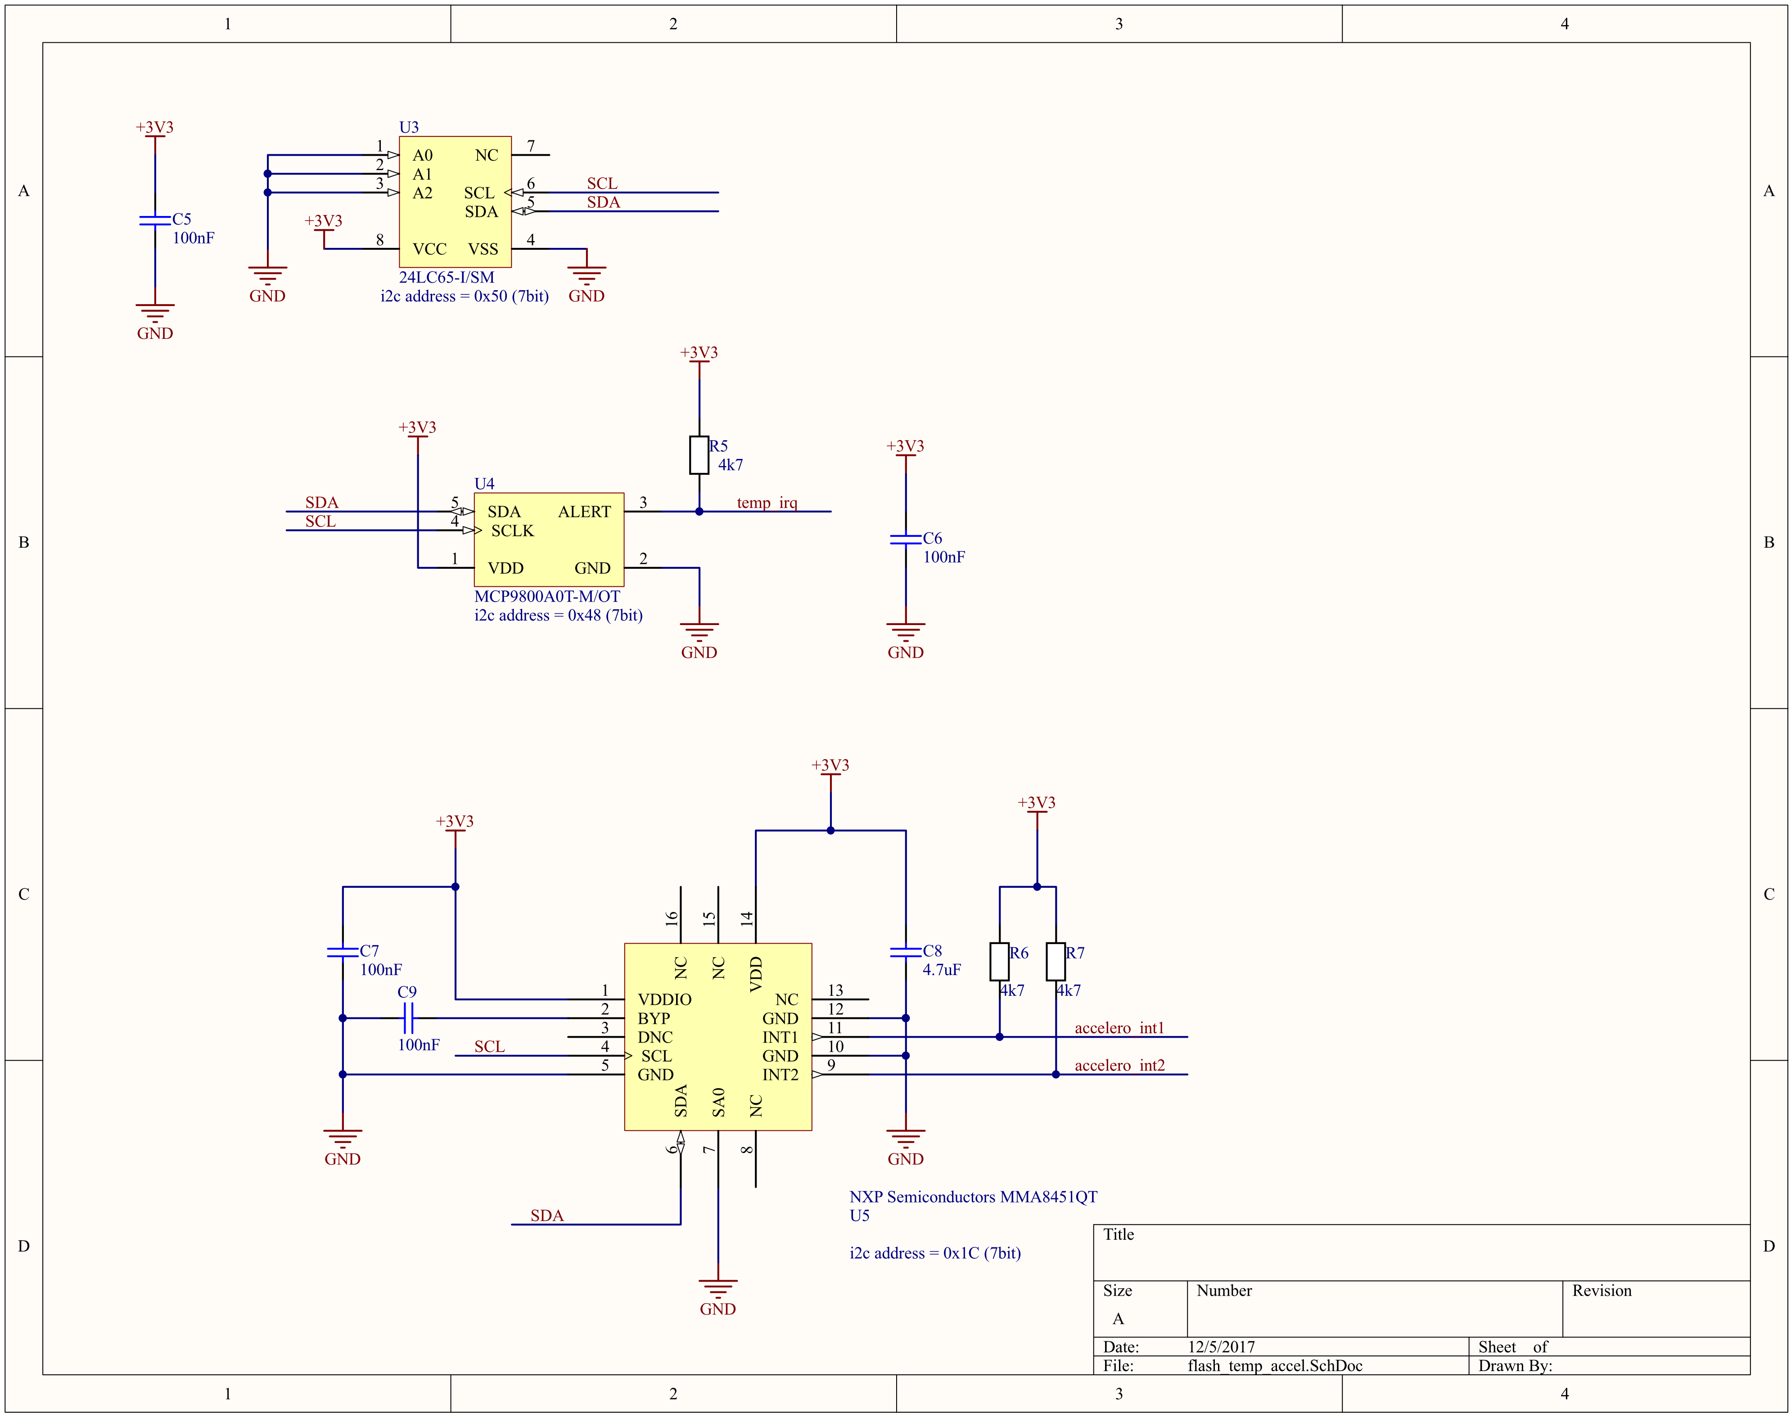
Task: Click capacitor C6 symbol
Action: pos(906,540)
